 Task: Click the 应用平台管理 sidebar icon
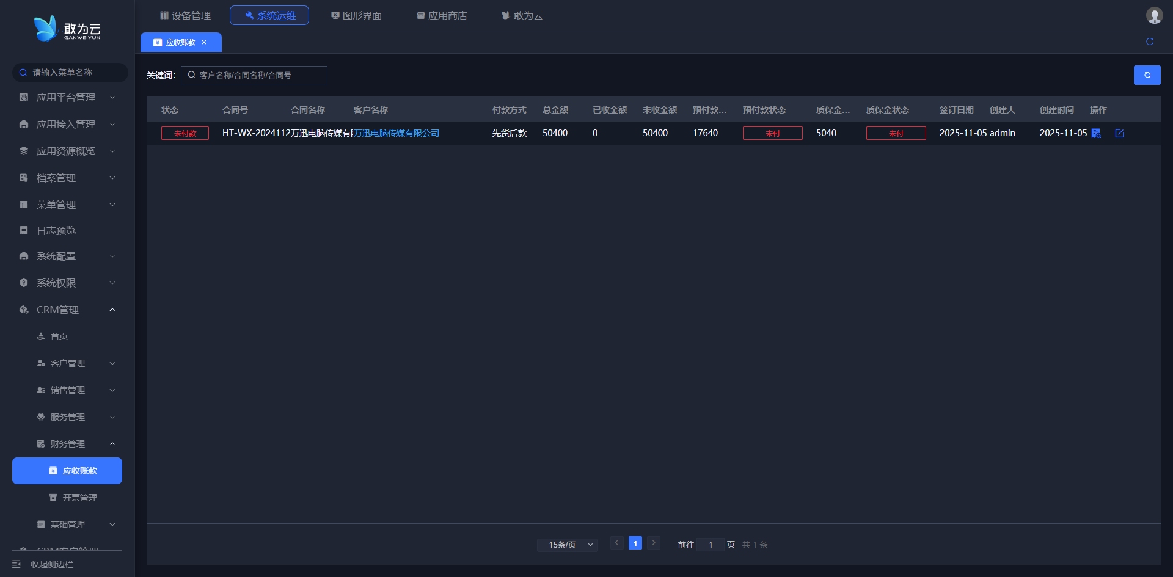point(24,97)
